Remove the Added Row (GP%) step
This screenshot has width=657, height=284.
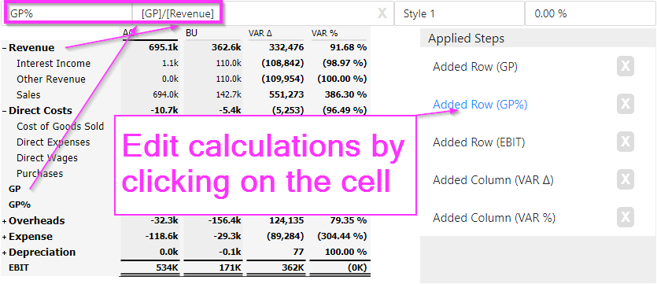click(626, 105)
